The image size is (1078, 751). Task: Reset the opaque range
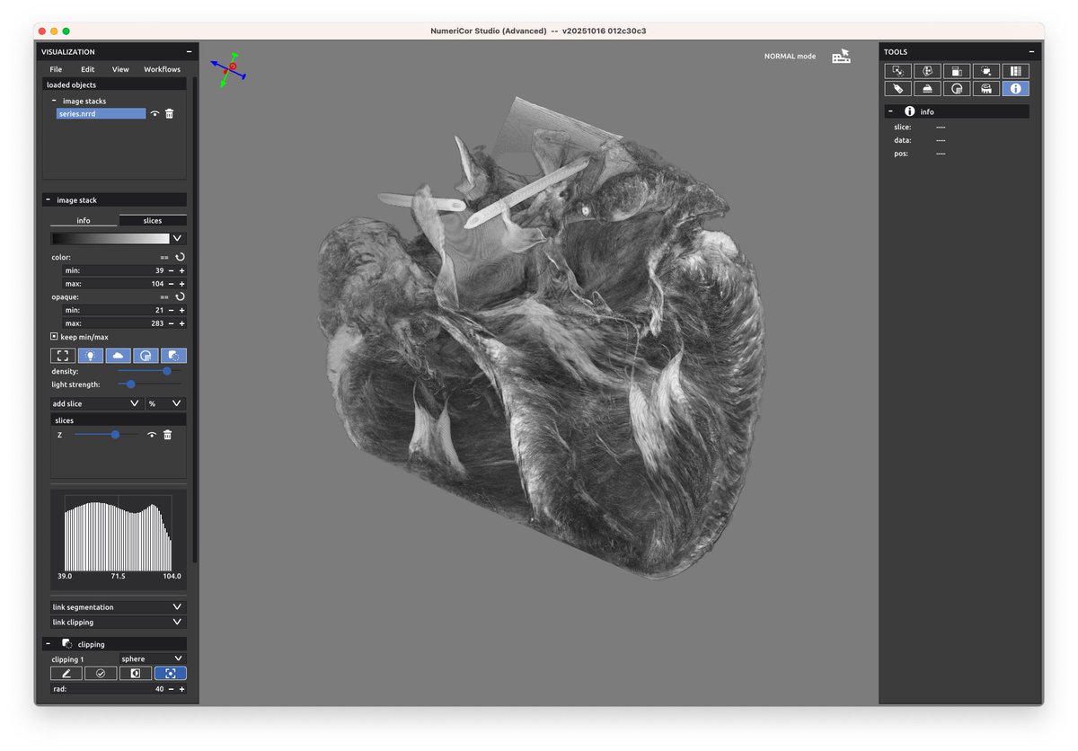click(x=180, y=296)
